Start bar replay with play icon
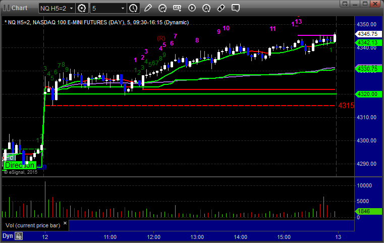This screenshot has width=384, height=243. [192, 8]
